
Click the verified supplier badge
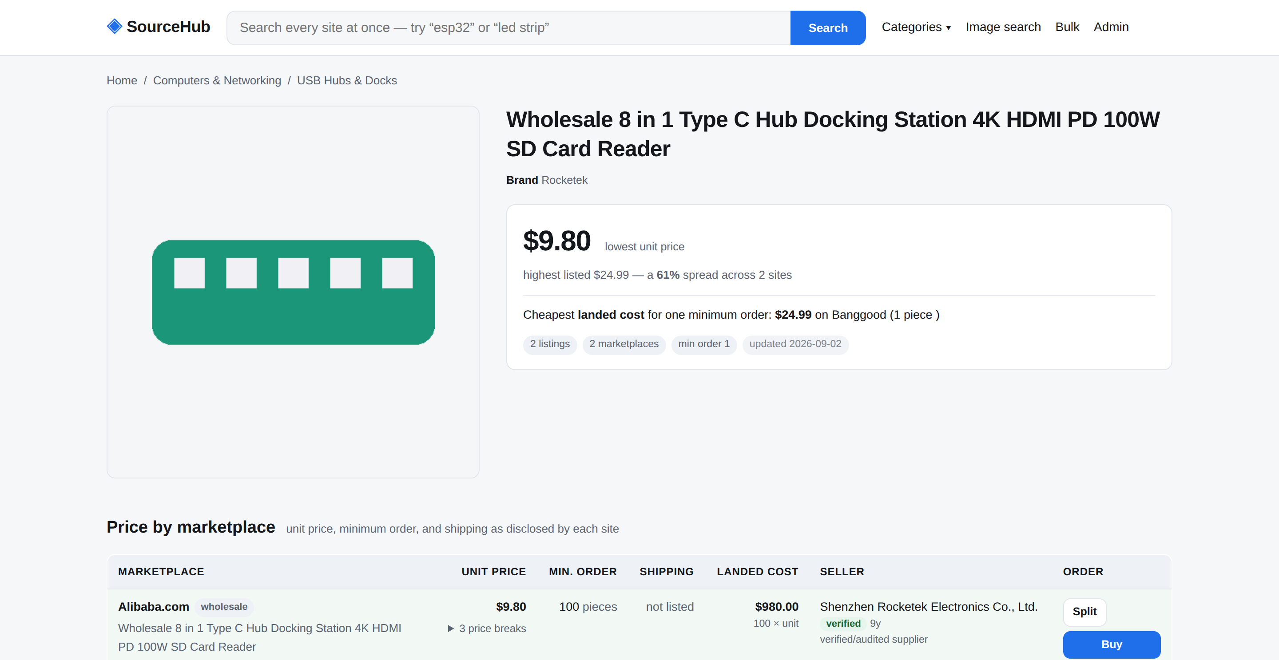coord(843,624)
